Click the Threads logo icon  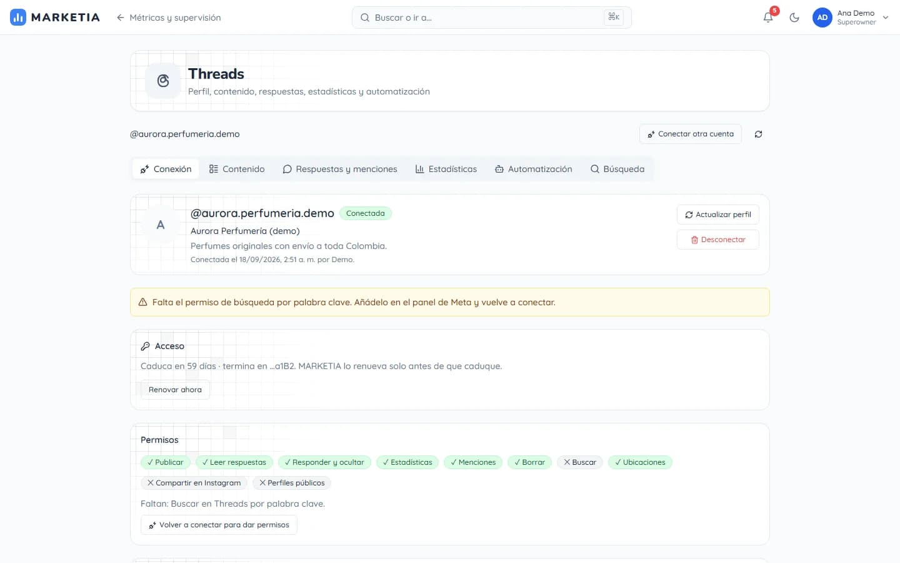pyautogui.click(x=163, y=81)
